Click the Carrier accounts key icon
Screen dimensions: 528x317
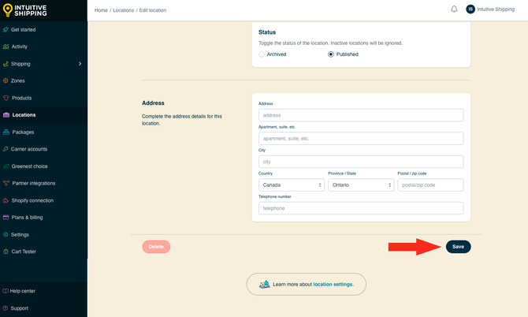tap(6, 149)
